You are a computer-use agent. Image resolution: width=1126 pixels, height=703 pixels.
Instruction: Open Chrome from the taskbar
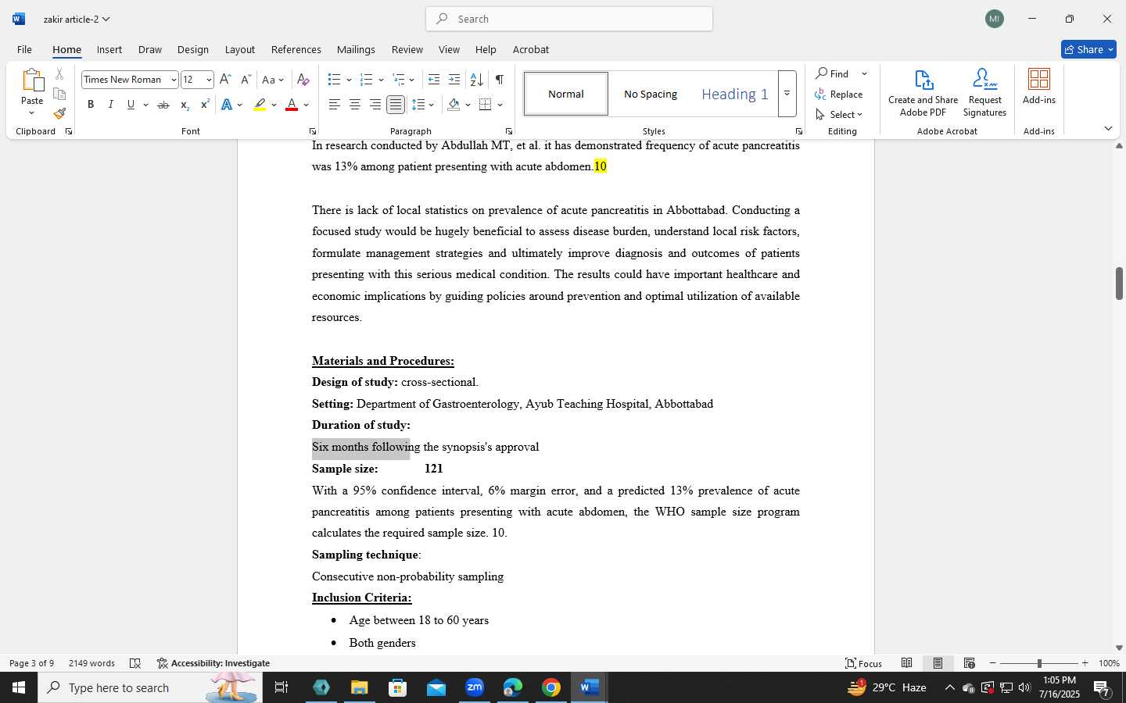[x=551, y=687]
